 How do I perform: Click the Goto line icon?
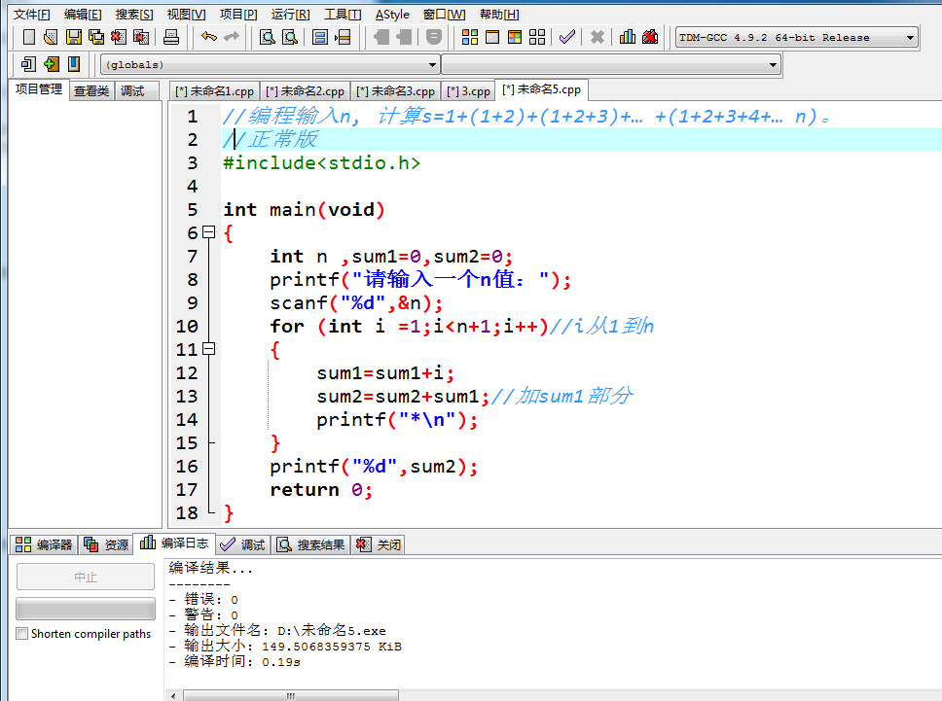tap(343, 37)
